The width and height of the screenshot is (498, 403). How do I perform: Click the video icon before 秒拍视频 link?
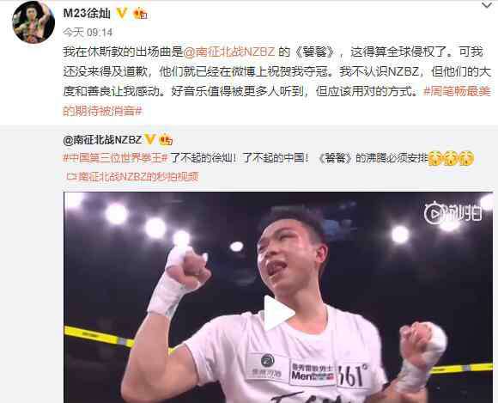point(71,177)
